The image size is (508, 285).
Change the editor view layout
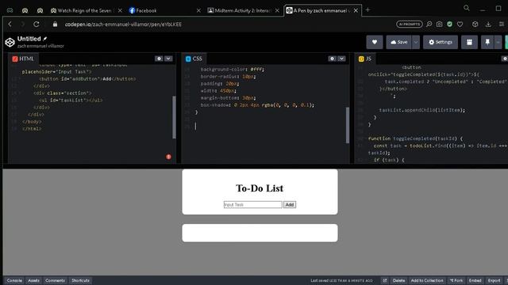(469, 42)
